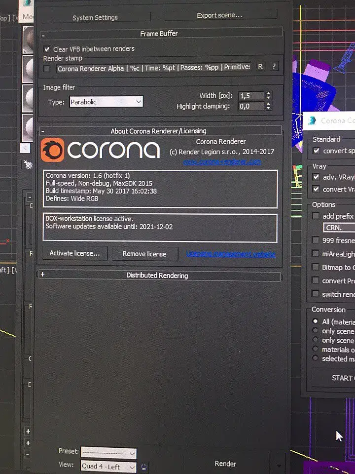Open the licensing management website link

(x=231, y=254)
